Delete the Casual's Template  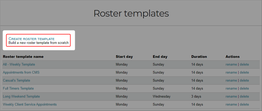(x=244, y=80)
